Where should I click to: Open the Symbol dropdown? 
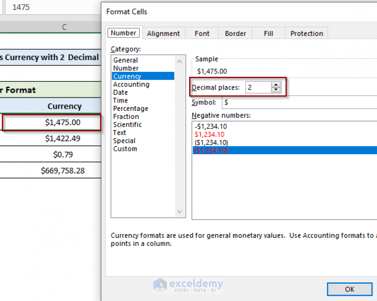pos(299,102)
